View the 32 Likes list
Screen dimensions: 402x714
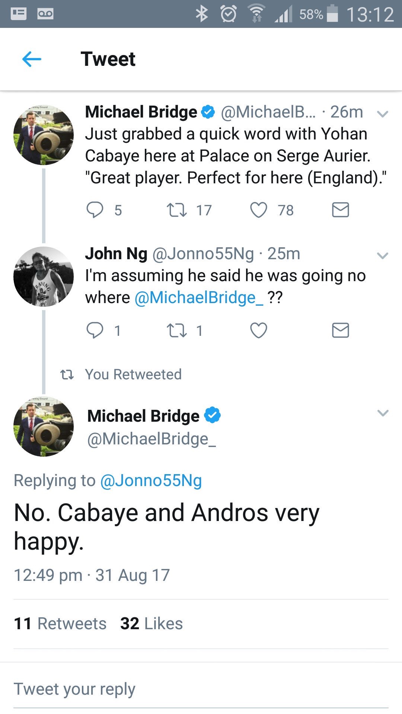151,624
